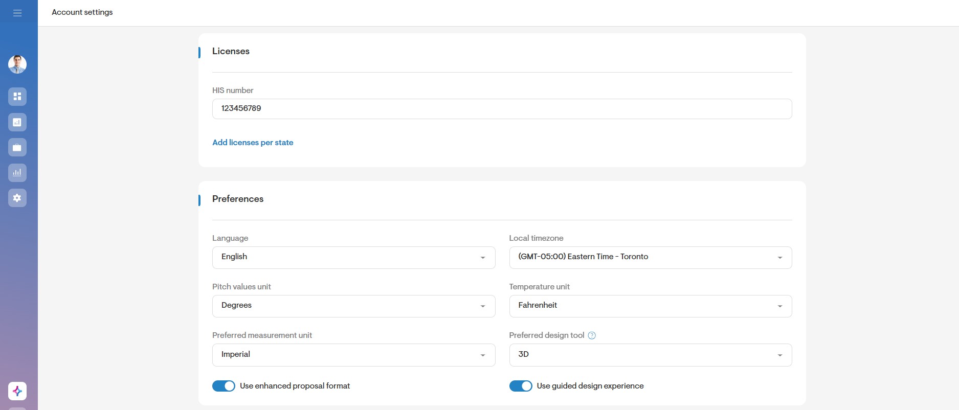Click the sparkle assistant icon in the sidebar
959x410 pixels.
[x=17, y=391]
